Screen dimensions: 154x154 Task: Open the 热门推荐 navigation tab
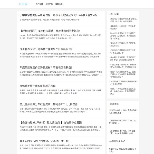(40, 4)
